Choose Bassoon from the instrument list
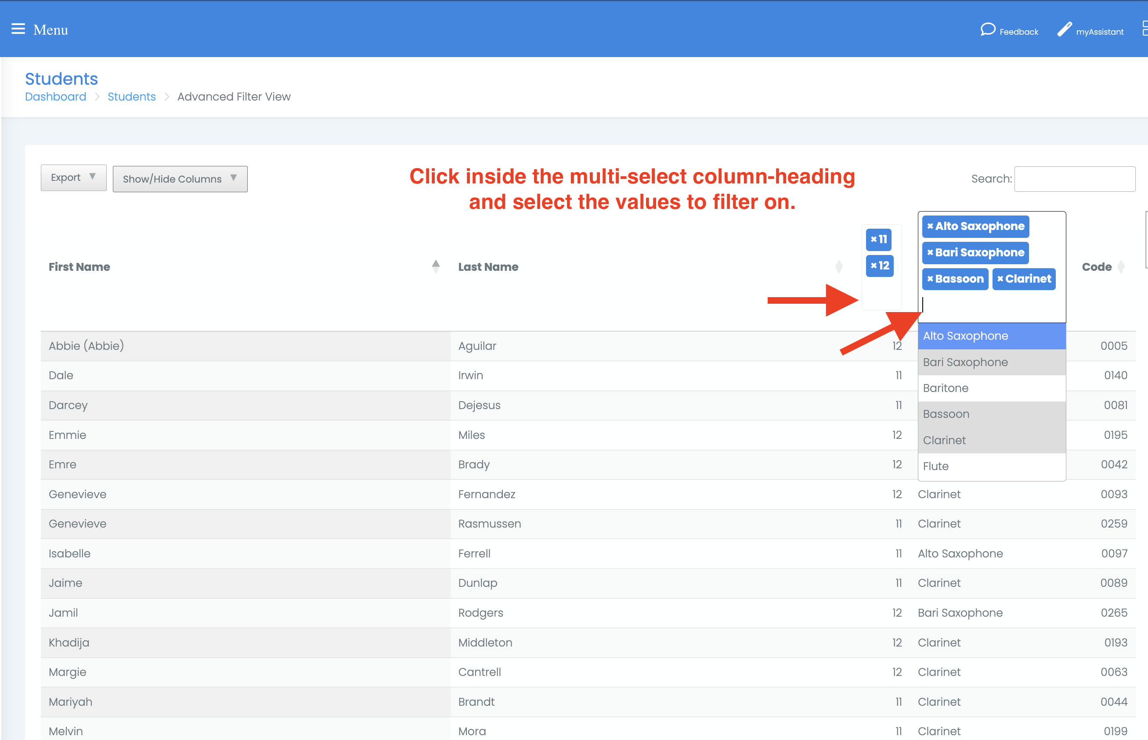The height and width of the screenshot is (740, 1148). pos(992,414)
